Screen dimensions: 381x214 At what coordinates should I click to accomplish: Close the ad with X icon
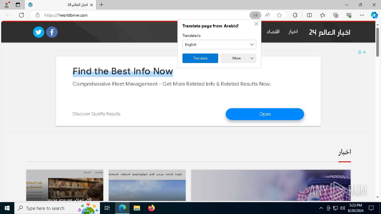[x=364, y=52]
